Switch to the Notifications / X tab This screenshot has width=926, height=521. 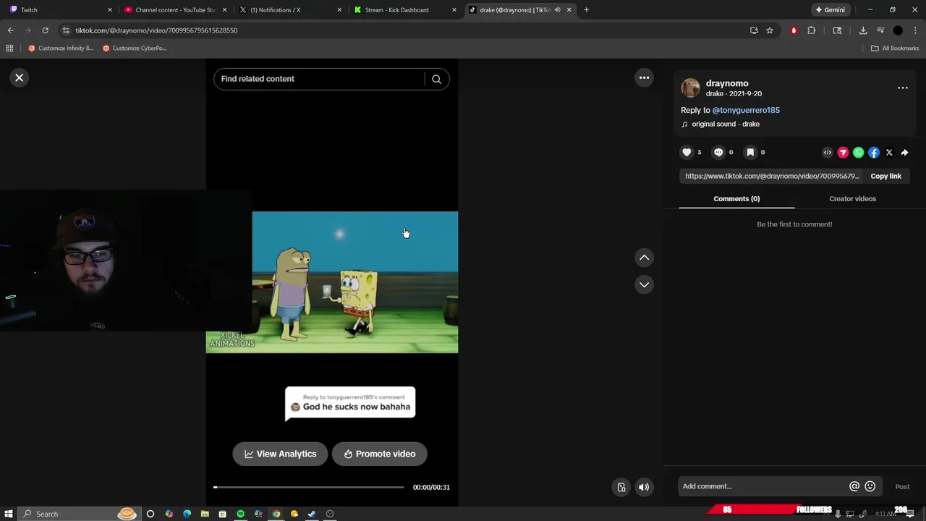(290, 10)
